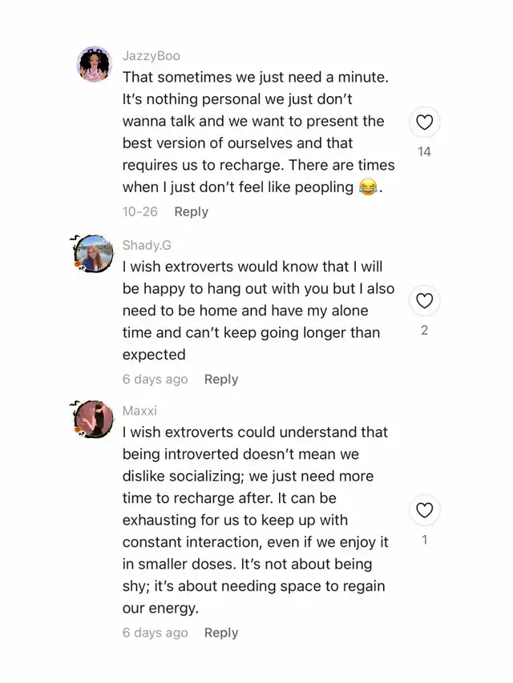Click the 10-26 timestamp

[x=140, y=211]
